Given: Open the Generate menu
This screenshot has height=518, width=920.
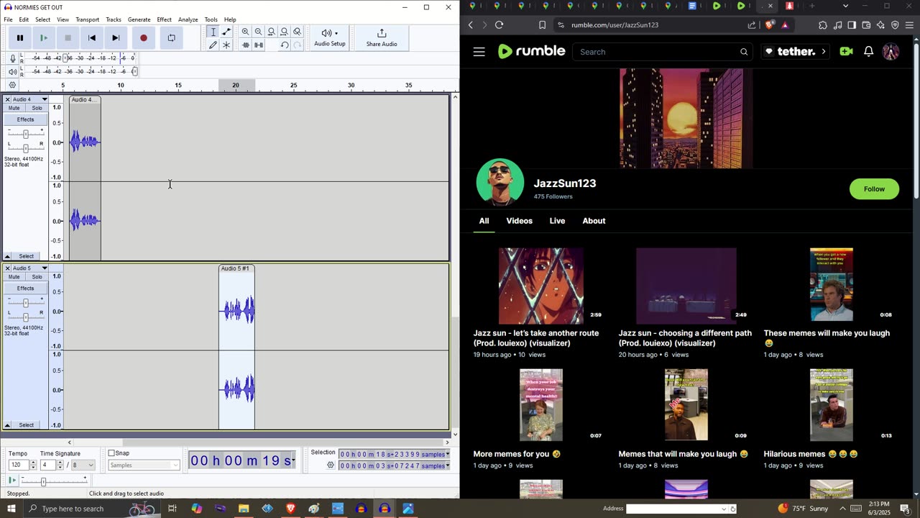Looking at the screenshot, I should point(139,19).
